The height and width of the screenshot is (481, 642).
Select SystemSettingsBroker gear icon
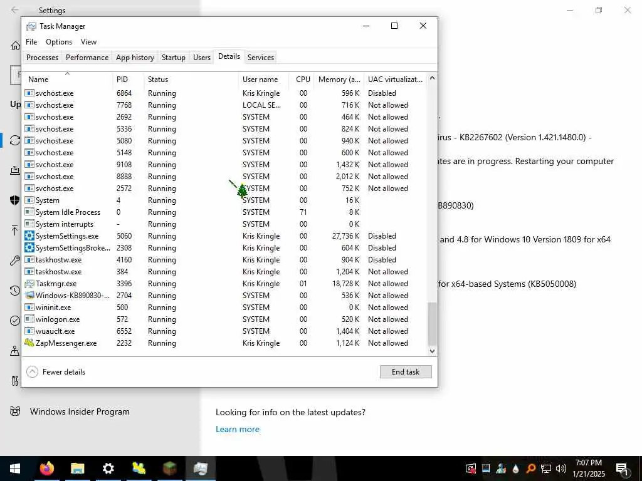29,248
